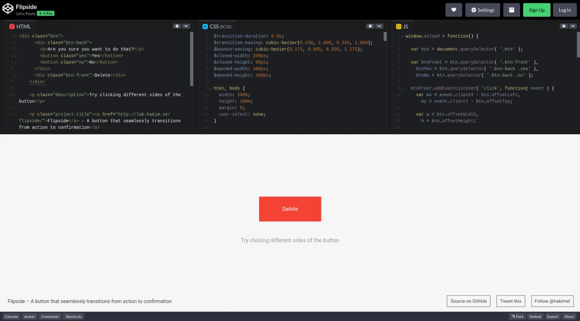This screenshot has width=580, height=321.
Task: Click the CSS editor vertical scrollbar
Action: (x=385, y=37)
